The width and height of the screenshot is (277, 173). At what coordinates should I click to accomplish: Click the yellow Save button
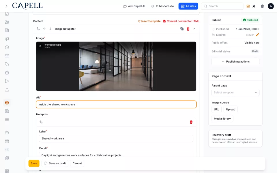click(34, 163)
